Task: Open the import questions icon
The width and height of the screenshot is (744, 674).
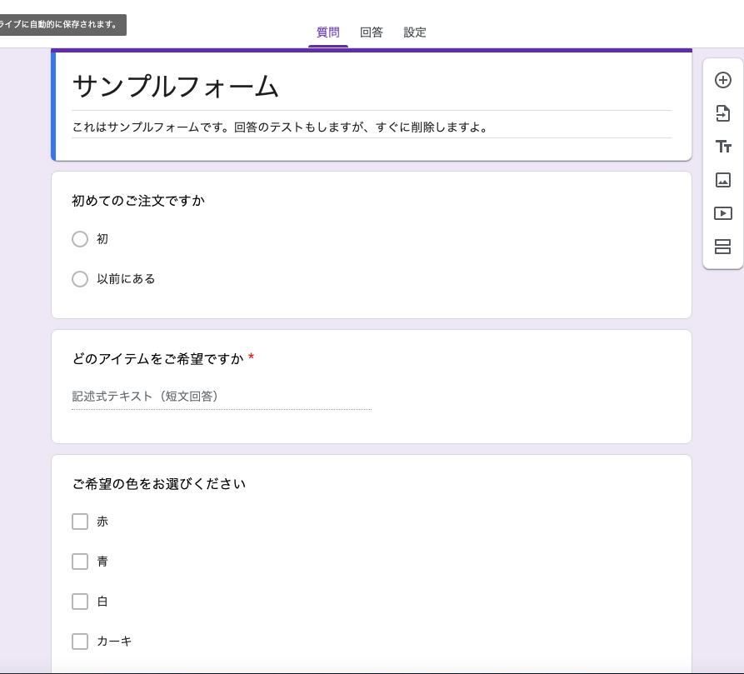Action: (722, 113)
